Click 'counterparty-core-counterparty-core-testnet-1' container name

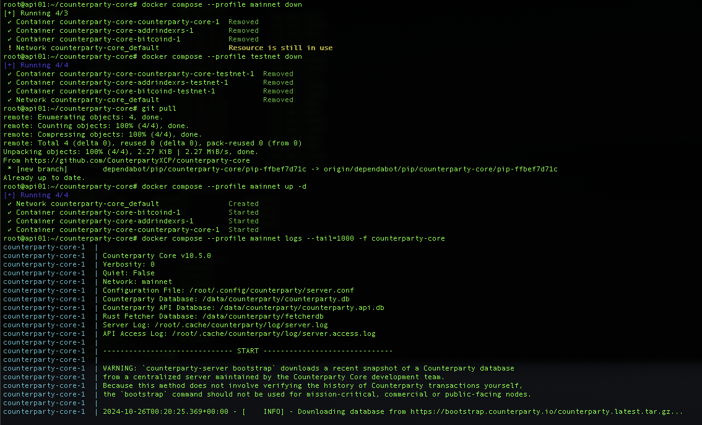157,74
